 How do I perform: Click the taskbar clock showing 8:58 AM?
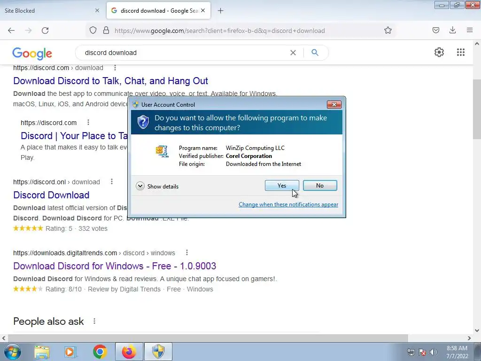click(x=457, y=352)
